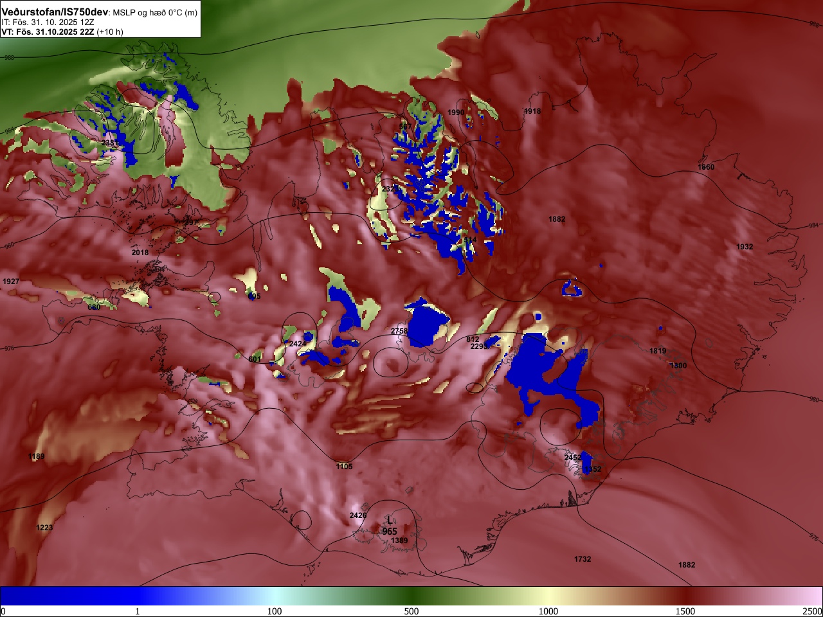Click the initial time line "IT: Fös. 31. 10. 2025 12Z"
Image resolution: width=823 pixels, height=617 pixels.
tap(48, 22)
